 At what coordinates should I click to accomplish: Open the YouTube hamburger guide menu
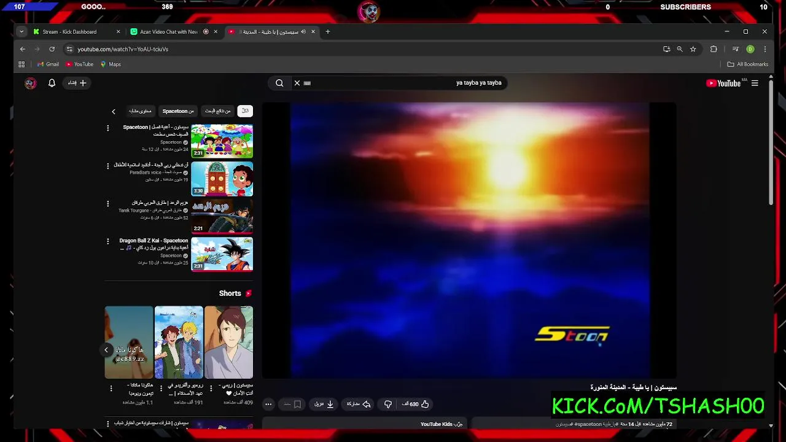(755, 83)
